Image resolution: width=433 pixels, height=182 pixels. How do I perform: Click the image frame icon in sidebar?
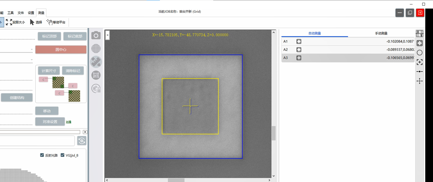point(96,75)
